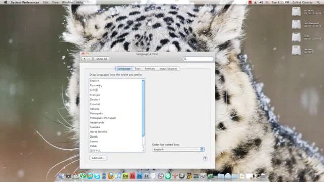Click the eject icon in menu bar

[255, 2]
